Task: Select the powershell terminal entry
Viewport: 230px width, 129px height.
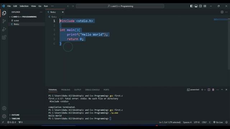Action: pos(193,90)
